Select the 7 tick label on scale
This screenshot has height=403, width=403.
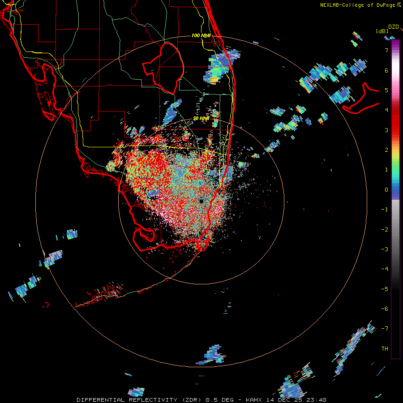[386, 50]
